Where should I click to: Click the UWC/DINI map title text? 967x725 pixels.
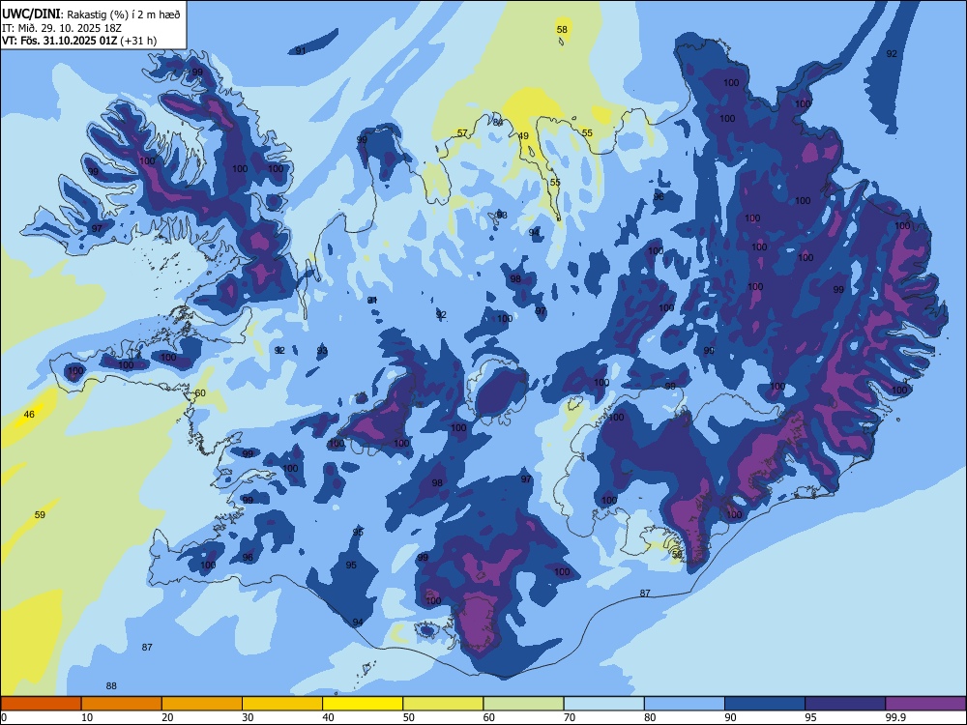pyautogui.click(x=92, y=14)
